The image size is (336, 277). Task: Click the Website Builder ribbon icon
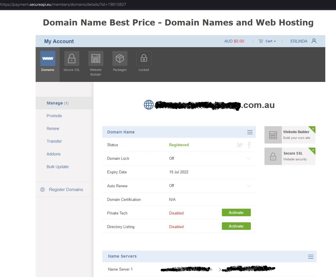96,58
